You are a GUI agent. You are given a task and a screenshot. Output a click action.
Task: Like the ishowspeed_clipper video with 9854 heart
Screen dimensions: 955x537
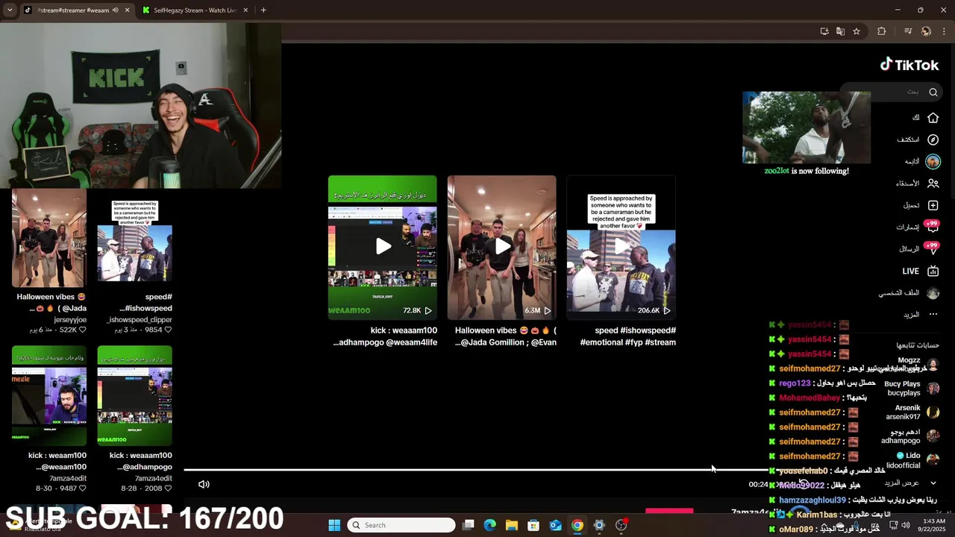[x=169, y=330]
